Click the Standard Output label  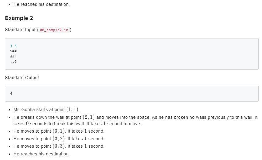[x=22, y=78]
